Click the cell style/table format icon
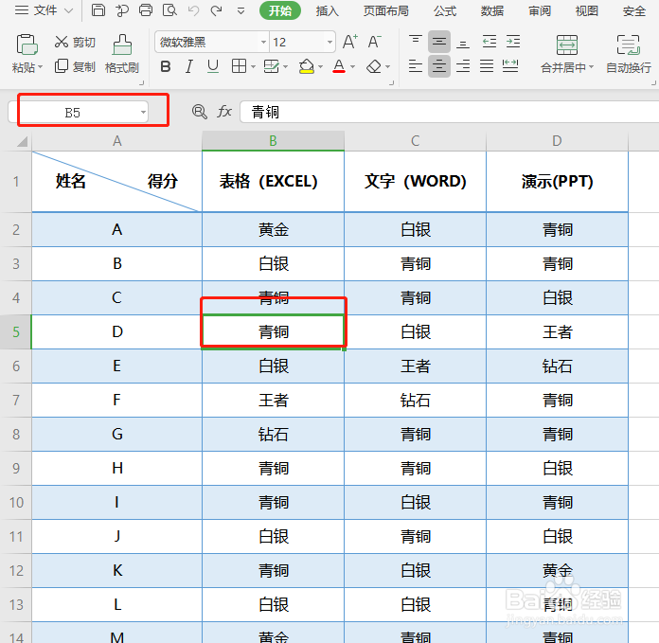The image size is (659, 643). point(271,66)
